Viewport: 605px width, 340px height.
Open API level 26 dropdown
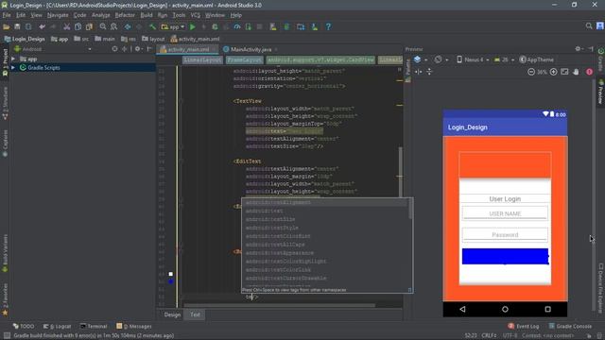coord(504,59)
